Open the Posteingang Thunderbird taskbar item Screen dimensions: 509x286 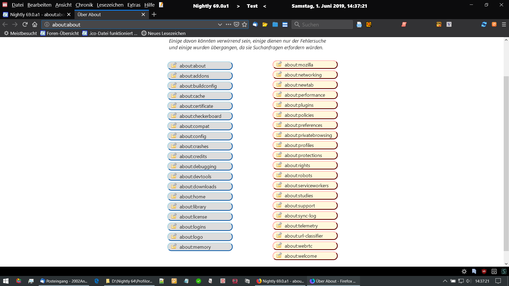point(64,281)
